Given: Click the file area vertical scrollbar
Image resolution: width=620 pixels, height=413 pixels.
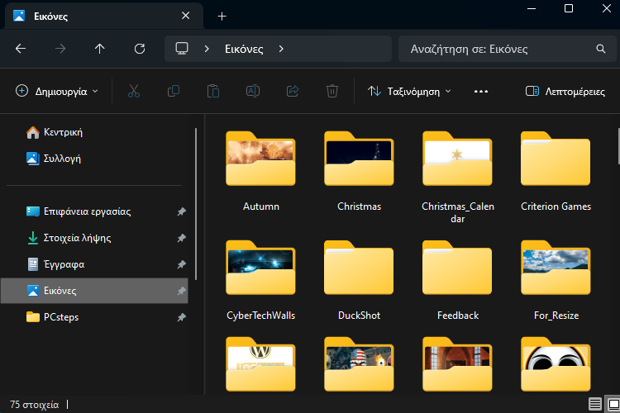Looking at the screenshot, I should coord(618,146).
